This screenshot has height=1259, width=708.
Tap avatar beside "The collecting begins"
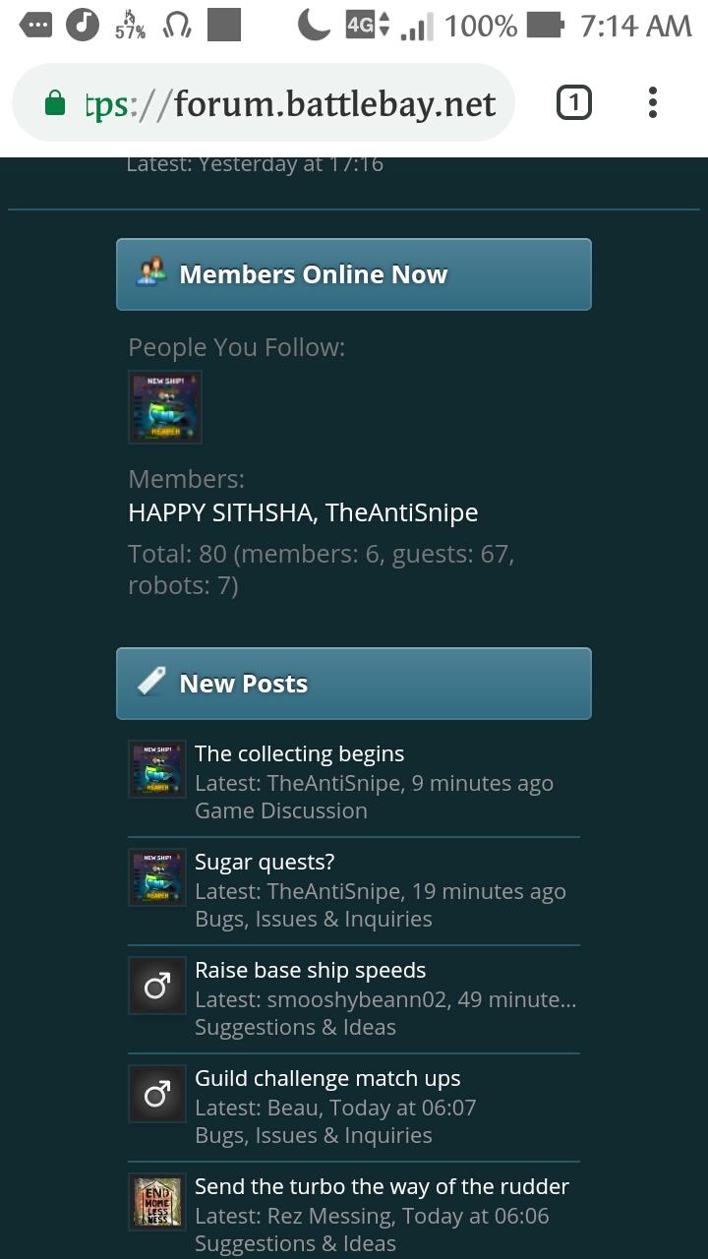157,769
